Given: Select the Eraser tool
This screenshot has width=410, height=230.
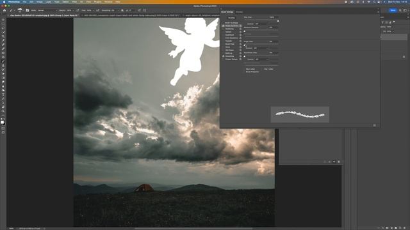Looking at the screenshot, I should pos(3,73).
